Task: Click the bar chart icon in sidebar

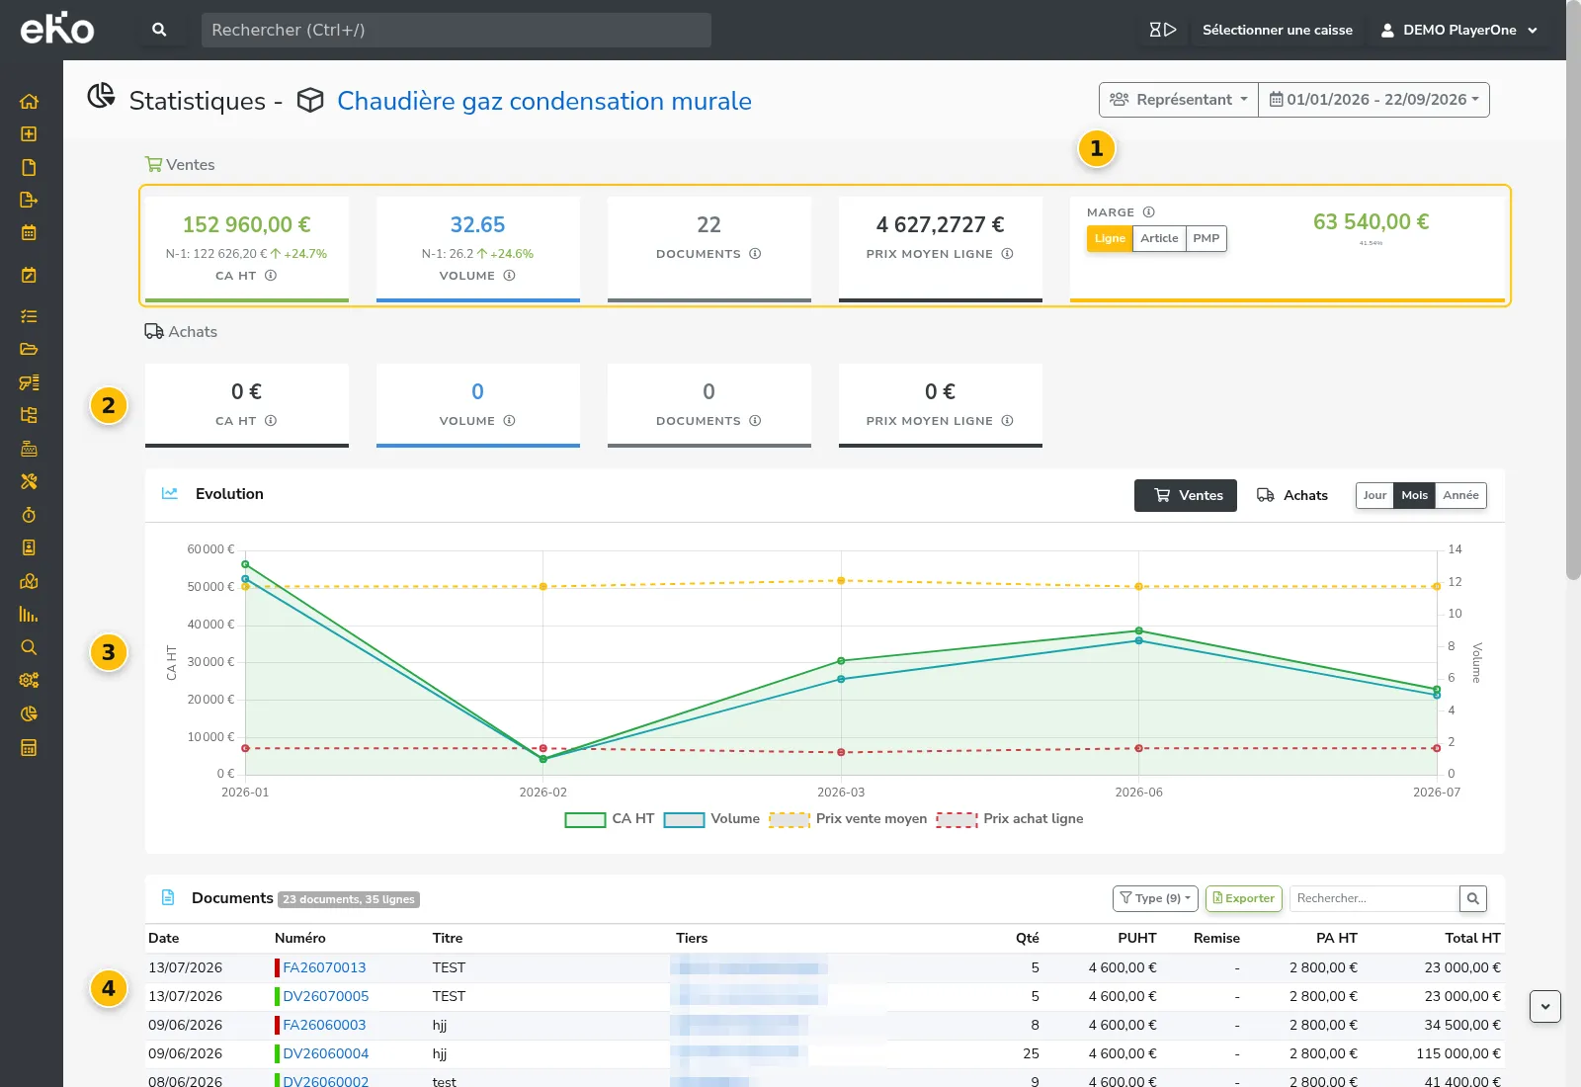Action: pyautogui.click(x=29, y=615)
